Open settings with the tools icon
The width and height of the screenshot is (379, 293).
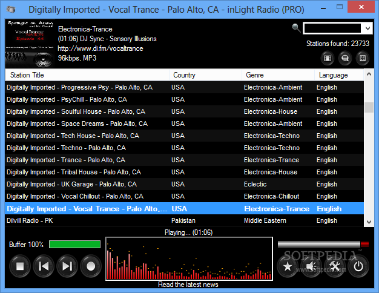click(335, 266)
